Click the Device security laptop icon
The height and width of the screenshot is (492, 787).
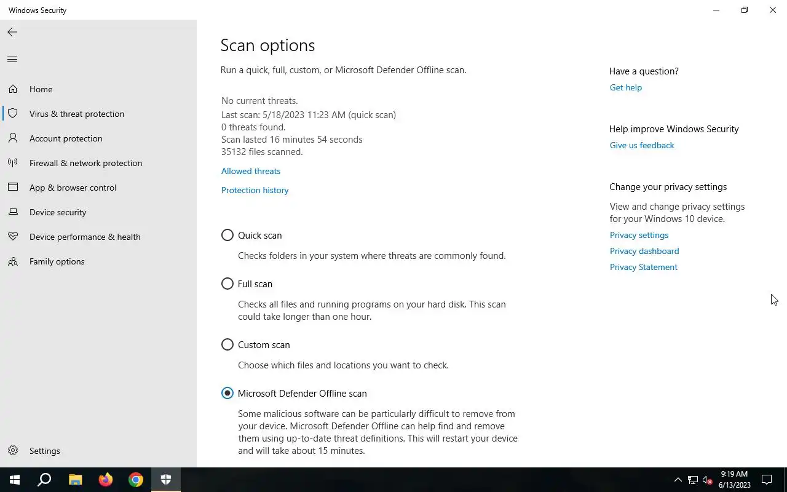point(13,212)
